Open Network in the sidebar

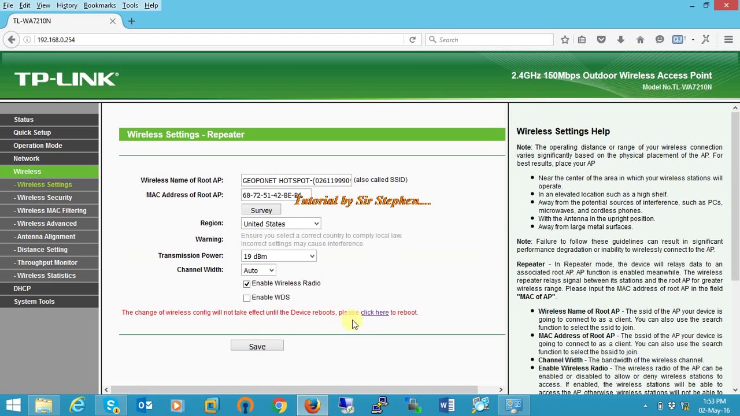click(x=50, y=158)
